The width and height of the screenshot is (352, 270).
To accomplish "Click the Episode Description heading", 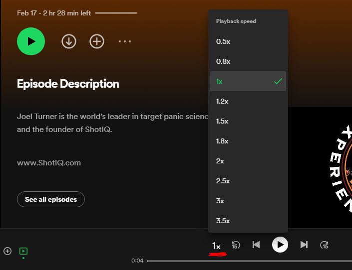I will point(68,84).
